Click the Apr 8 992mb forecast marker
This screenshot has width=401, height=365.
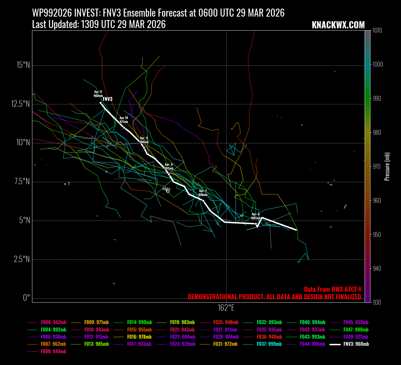click(169, 174)
